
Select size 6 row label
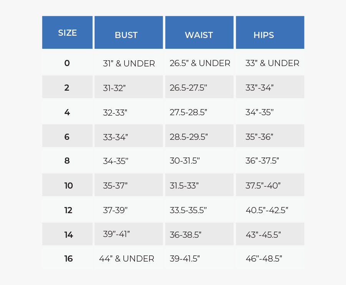click(67, 137)
